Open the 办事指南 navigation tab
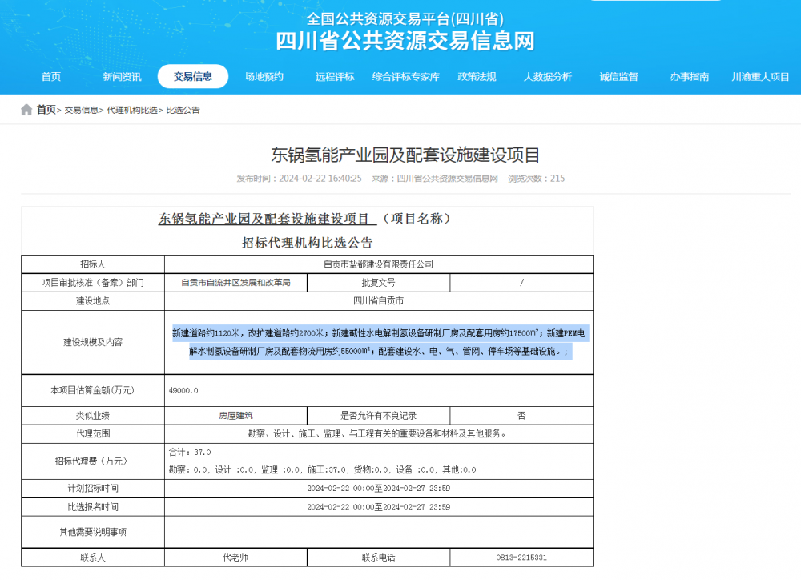The image size is (801, 580). click(x=690, y=77)
